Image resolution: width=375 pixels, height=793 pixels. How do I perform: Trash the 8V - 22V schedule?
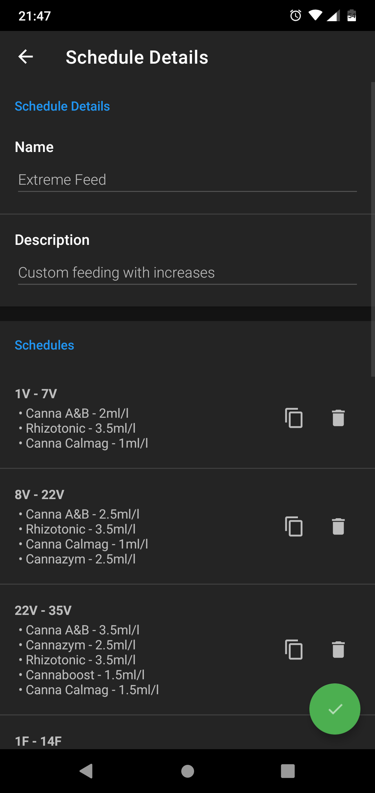338,526
